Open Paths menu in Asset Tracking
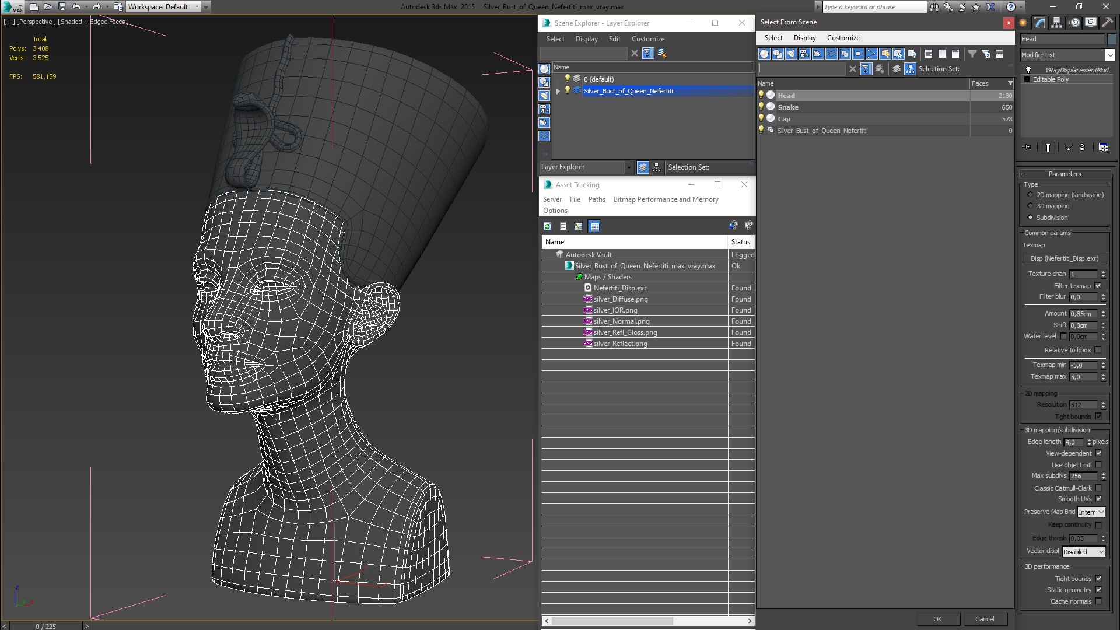Screen dimensions: 1120x630 (596, 199)
